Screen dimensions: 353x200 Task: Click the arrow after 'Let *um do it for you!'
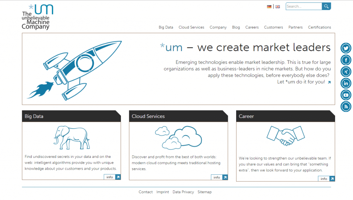329,82
